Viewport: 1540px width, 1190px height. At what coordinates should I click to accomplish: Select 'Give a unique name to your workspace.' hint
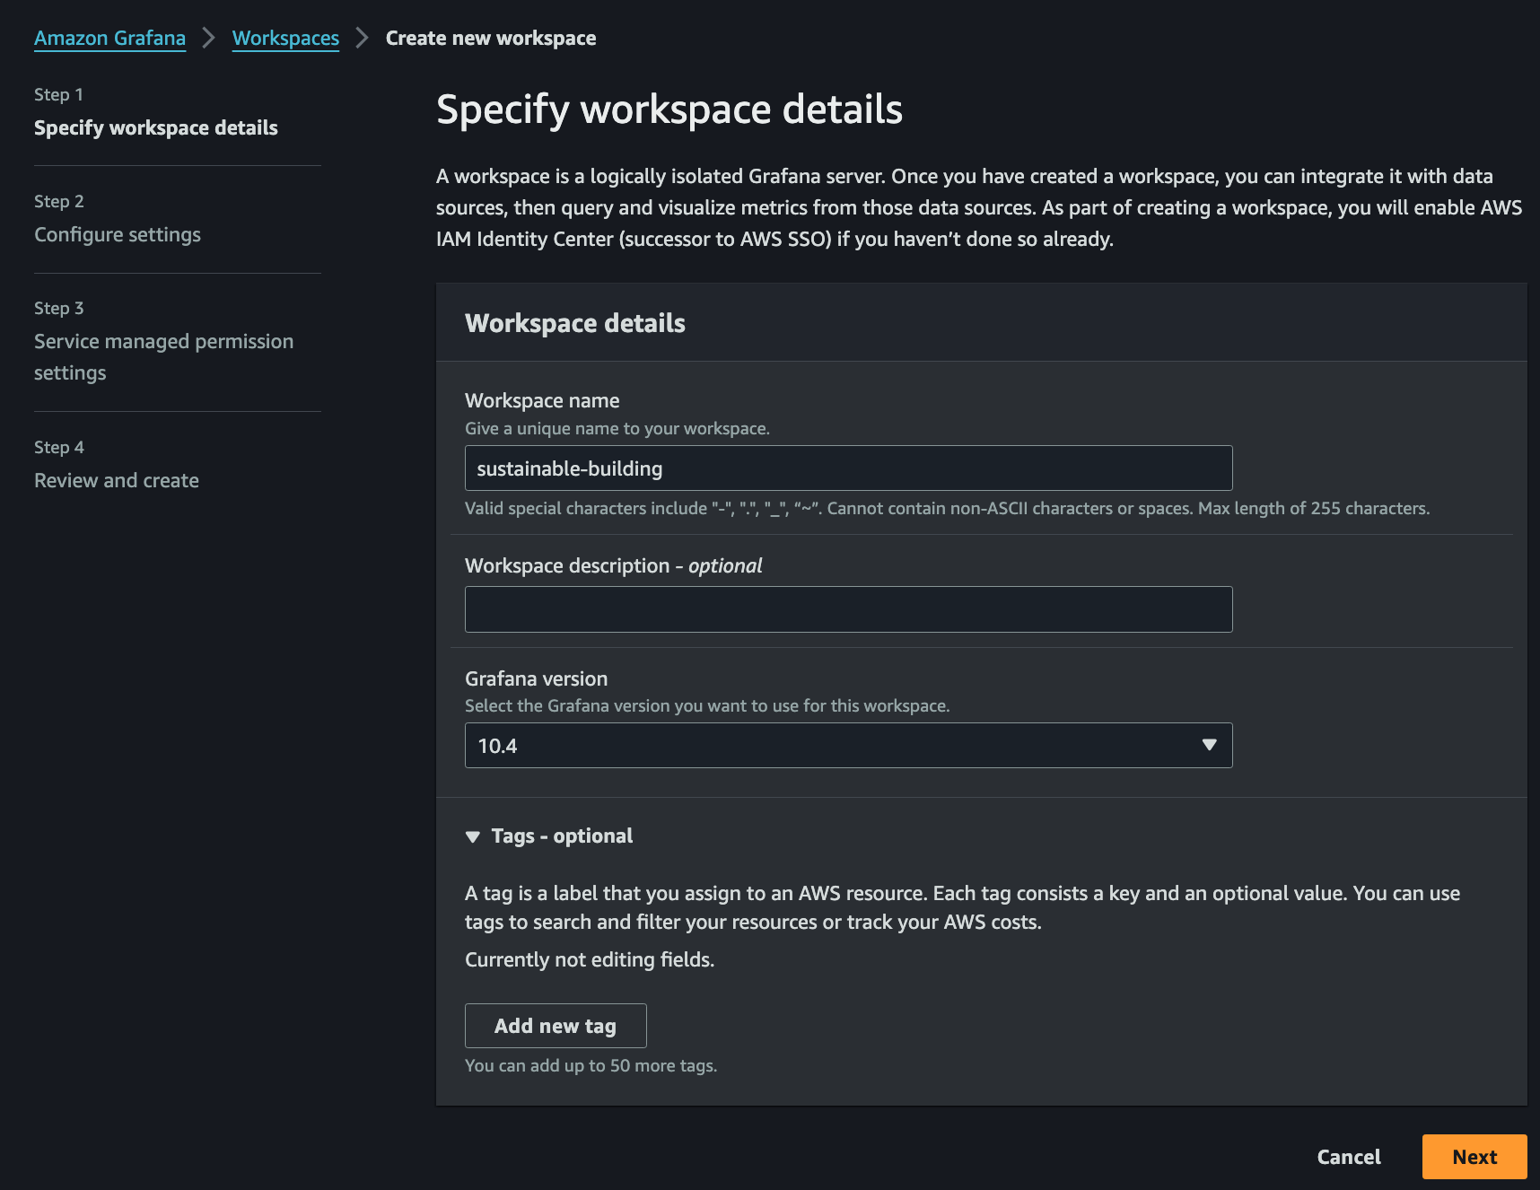click(x=617, y=429)
